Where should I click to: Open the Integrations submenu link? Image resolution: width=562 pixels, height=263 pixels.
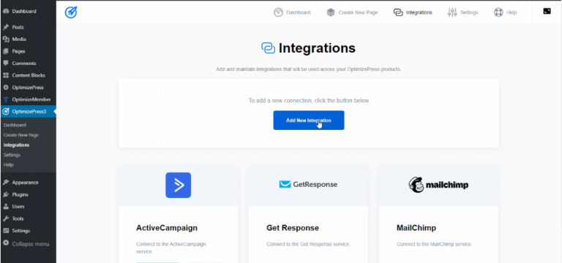(16, 145)
